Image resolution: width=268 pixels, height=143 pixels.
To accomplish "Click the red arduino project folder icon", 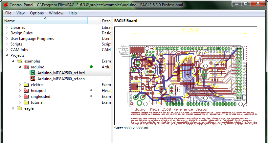I will (26, 67).
